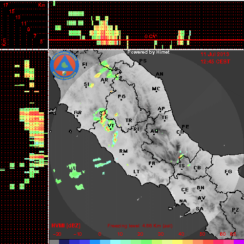Click the magenta swatch at 65 dBZ

(x=239, y=242)
